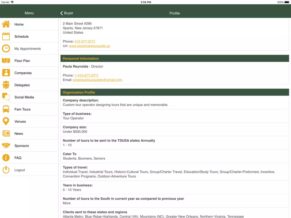The image size is (291, 218).
Task: Go to Delegates menu entry
Action: [x=29, y=85]
